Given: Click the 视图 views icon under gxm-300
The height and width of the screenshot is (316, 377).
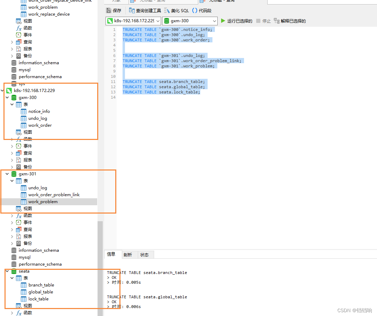Looking at the screenshot, I should point(18,132).
